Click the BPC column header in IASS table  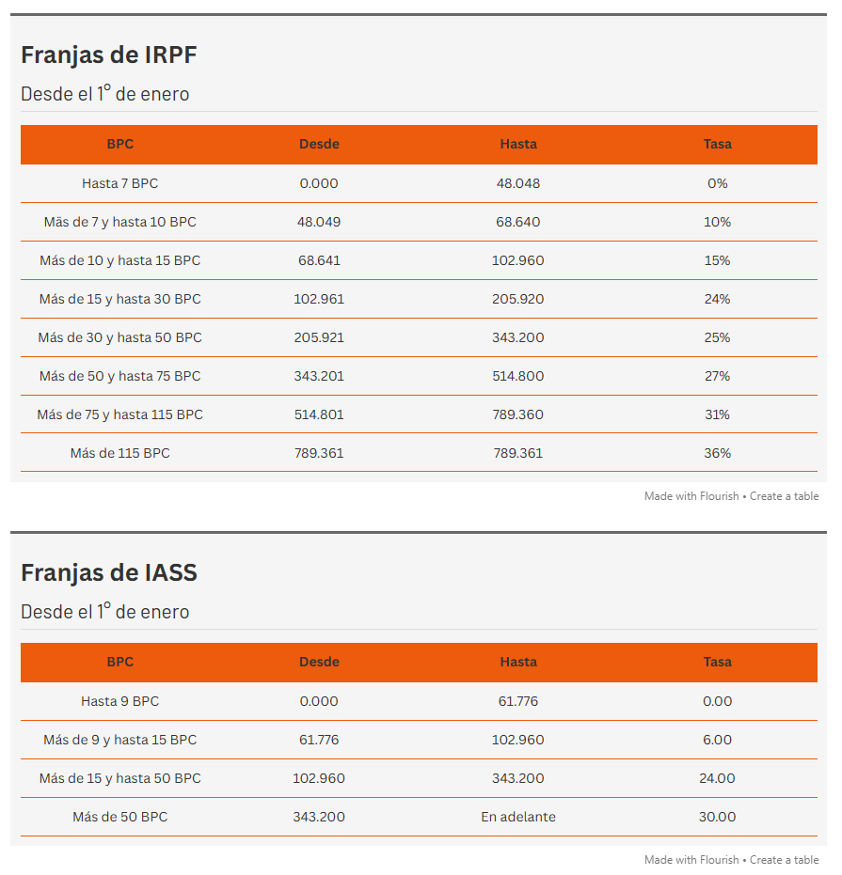120,663
